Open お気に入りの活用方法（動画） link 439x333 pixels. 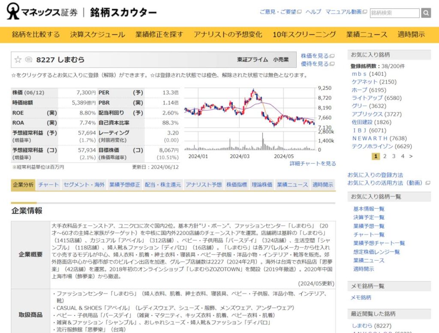point(386,183)
